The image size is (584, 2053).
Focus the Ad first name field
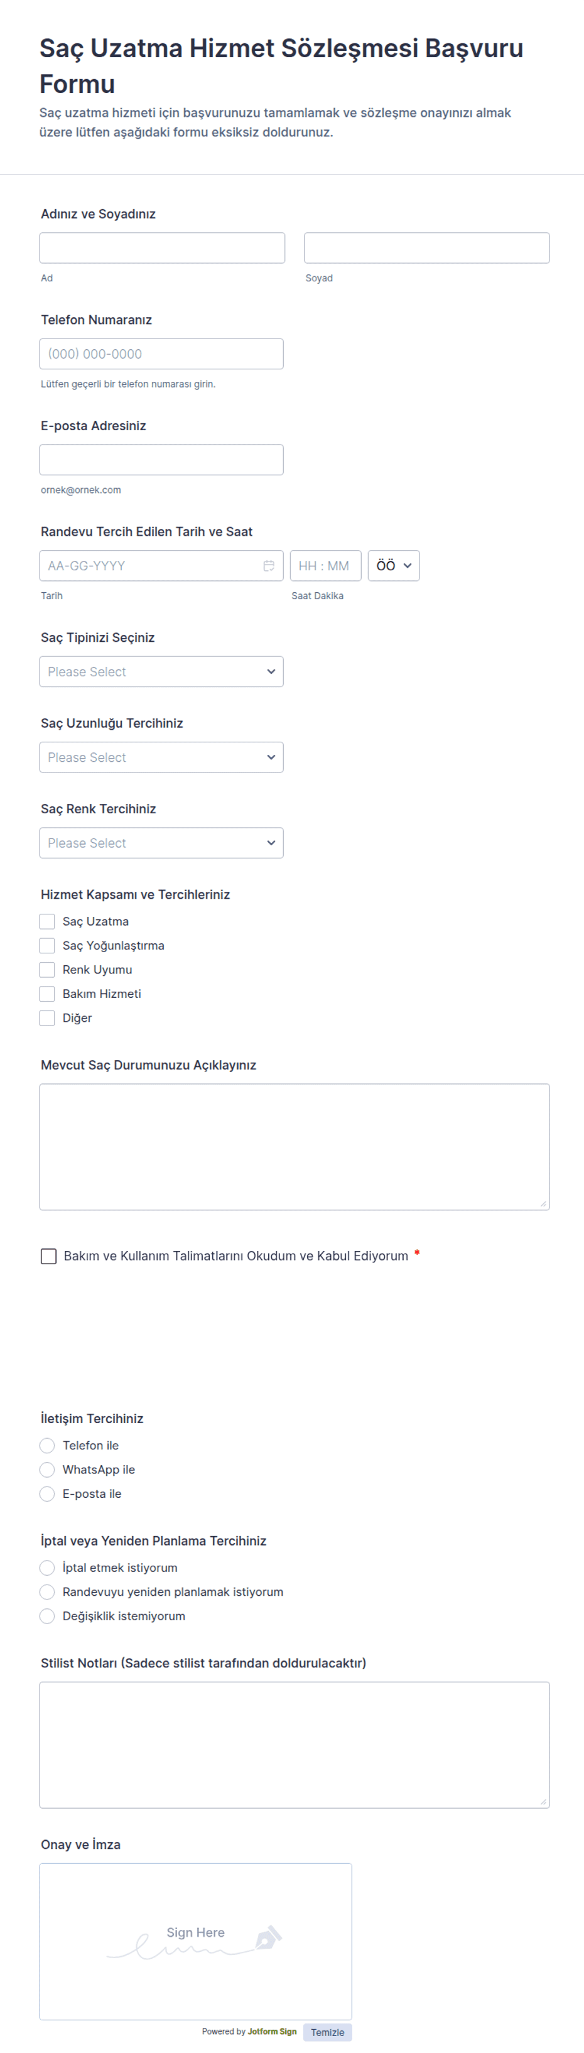click(x=163, y=248)
